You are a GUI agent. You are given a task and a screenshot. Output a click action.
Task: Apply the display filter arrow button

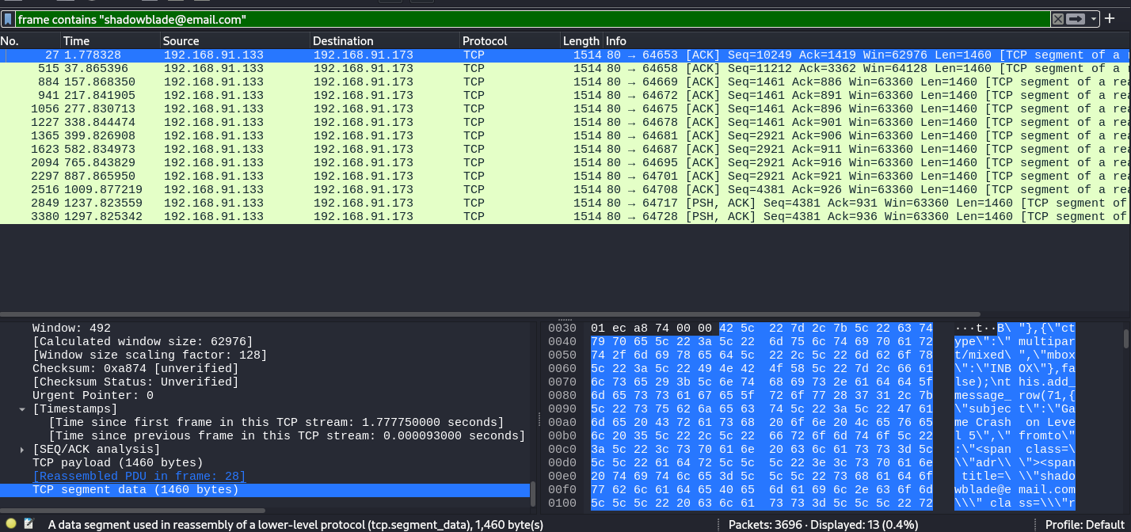click(x=1076, y=19)
